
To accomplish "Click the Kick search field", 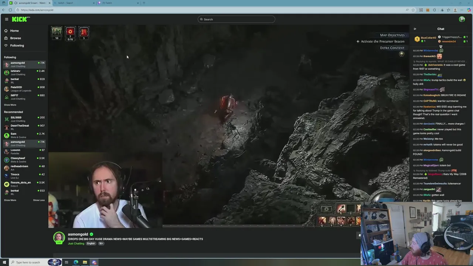I will point(236,19).
